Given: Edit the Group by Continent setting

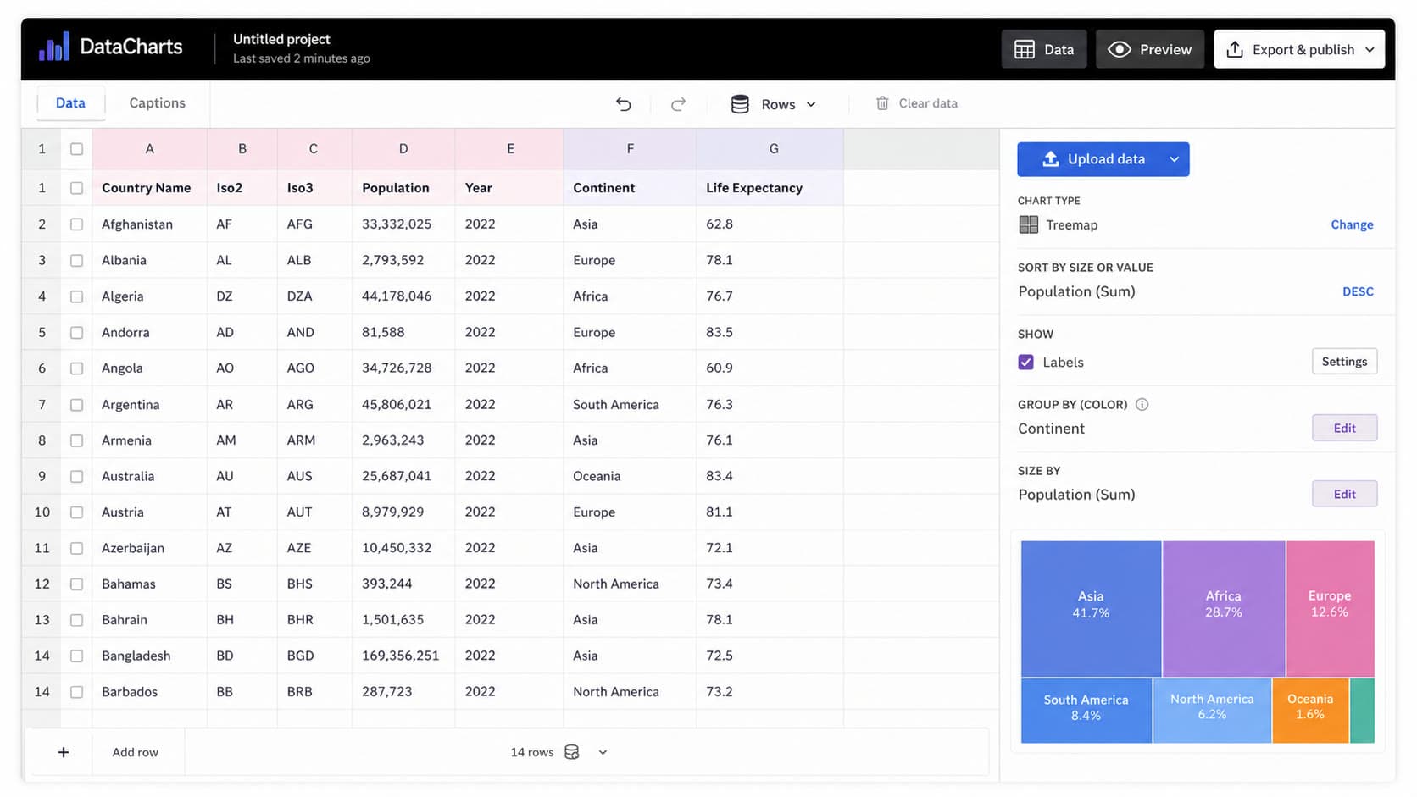Looking at the screenshot, I should pyautogui.click(x=1344, y=429).
